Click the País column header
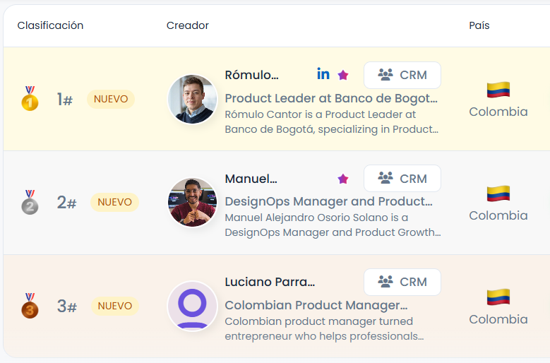Viewport: 550px width, 363px height. [479, 25]
